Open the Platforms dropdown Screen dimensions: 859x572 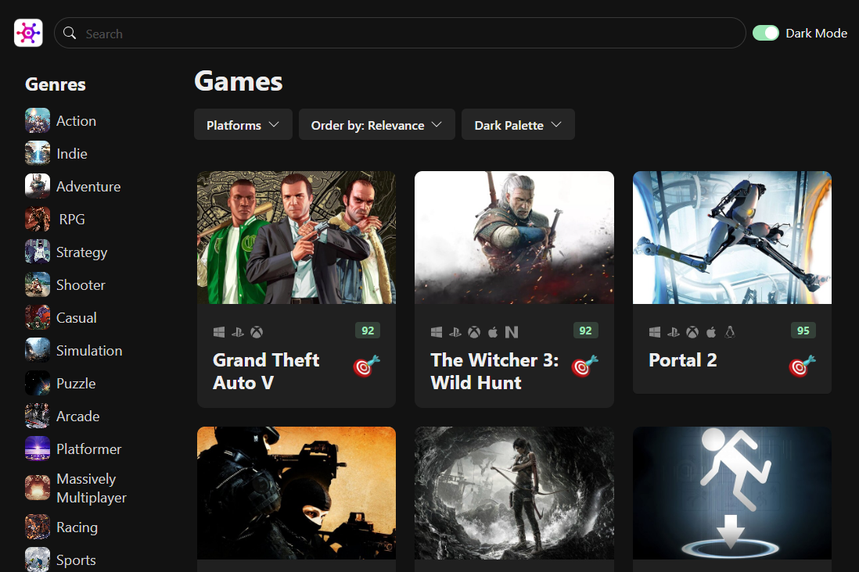243,125
